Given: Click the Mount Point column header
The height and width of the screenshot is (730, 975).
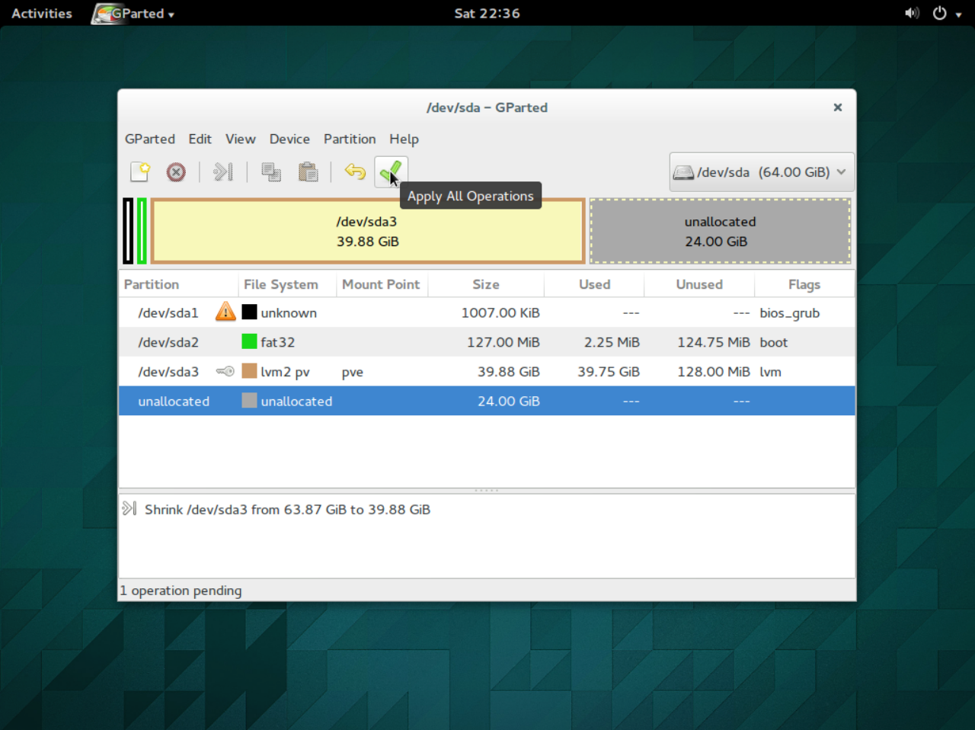Looking at the screenshot, I should click(382, 284).
